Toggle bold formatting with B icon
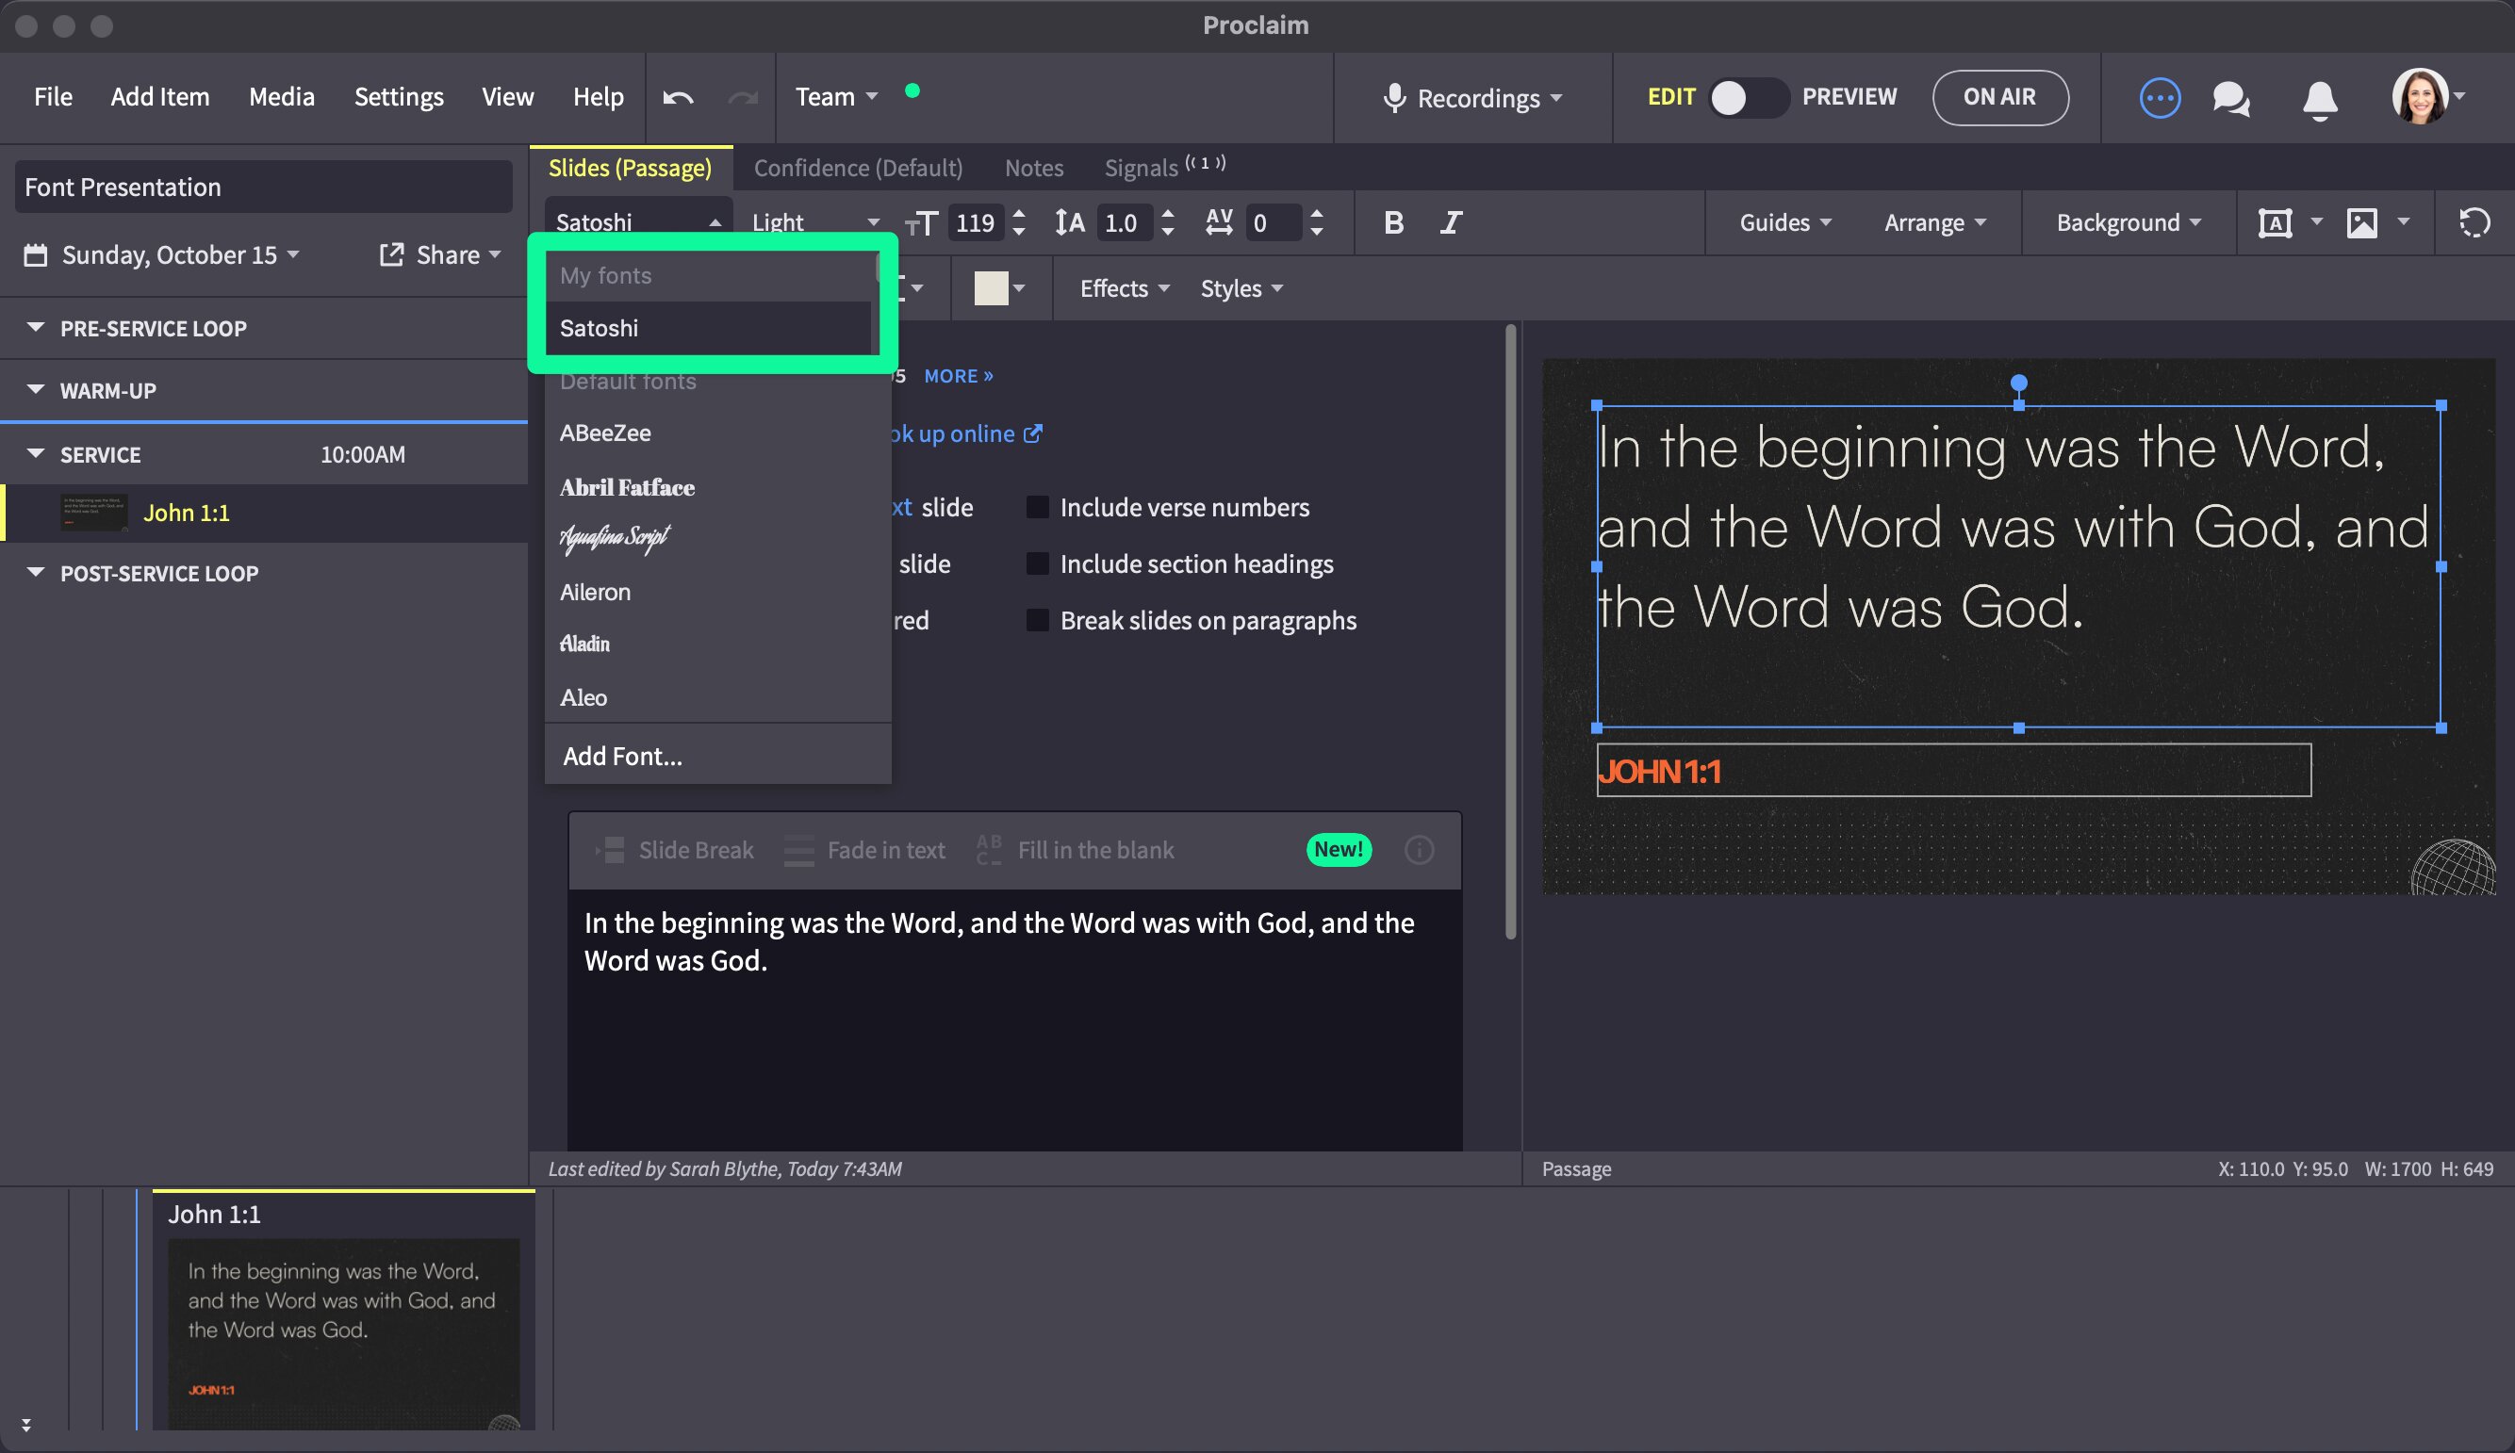Viewport: 2515px width, 1453px height. pos(1393,222)
